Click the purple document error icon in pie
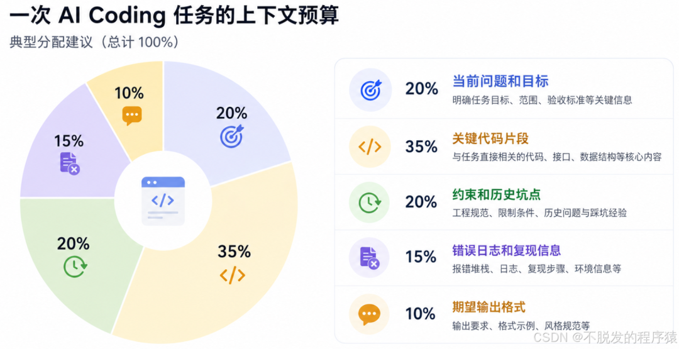The width and height of the screenshot is (679, 349). click(x=69, y=163)
